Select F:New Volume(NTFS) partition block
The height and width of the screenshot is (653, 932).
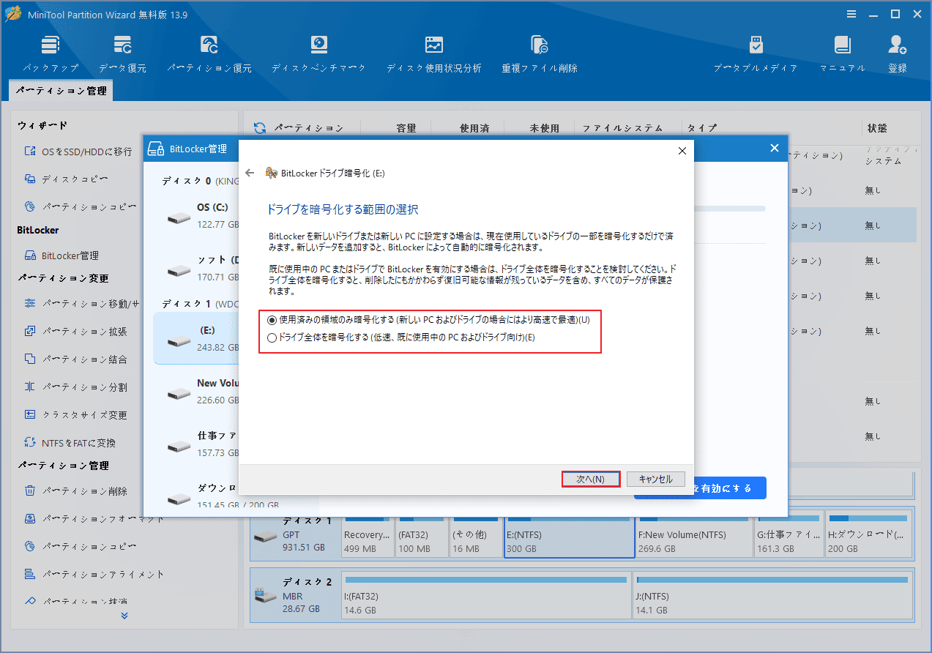(693, 537)
